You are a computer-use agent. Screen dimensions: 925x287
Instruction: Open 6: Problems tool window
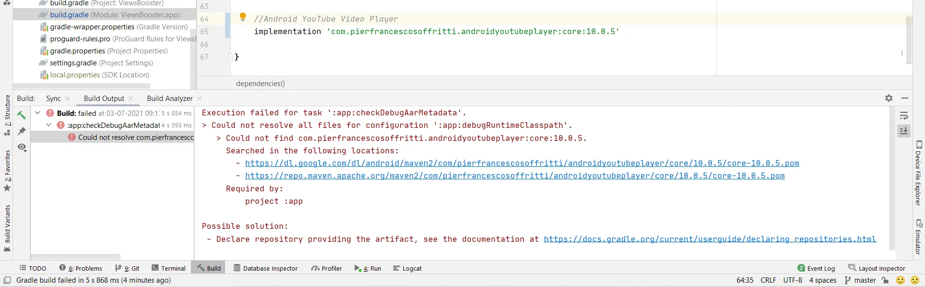click(80, 268)
